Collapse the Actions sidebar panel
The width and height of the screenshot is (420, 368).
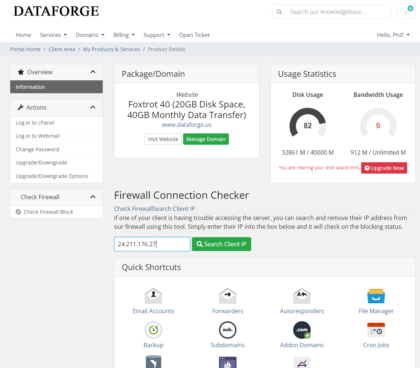tap(93, 107)
